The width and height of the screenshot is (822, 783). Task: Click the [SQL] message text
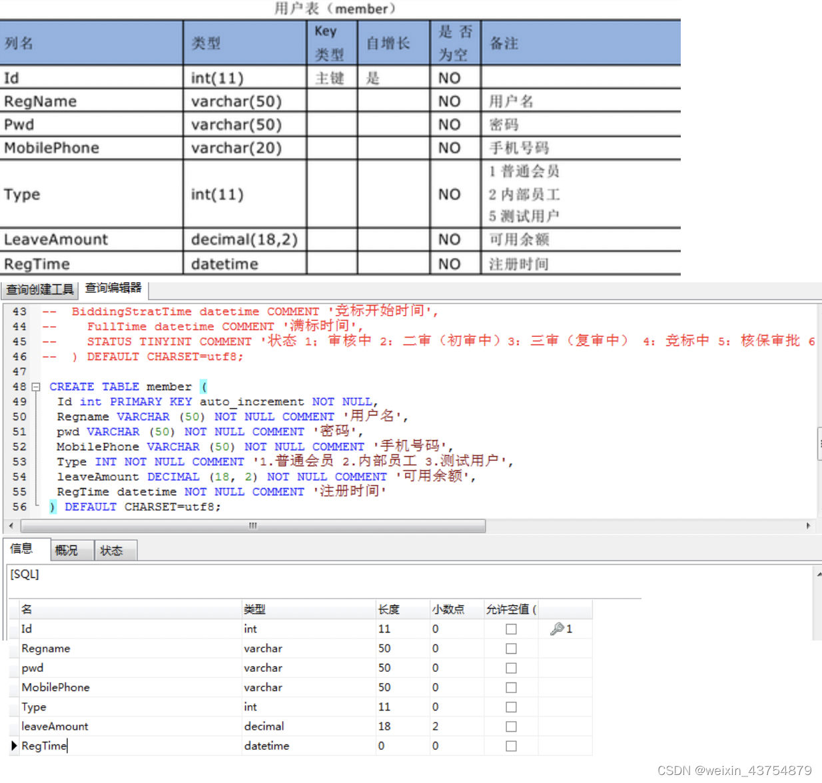[x=25, y=574]
